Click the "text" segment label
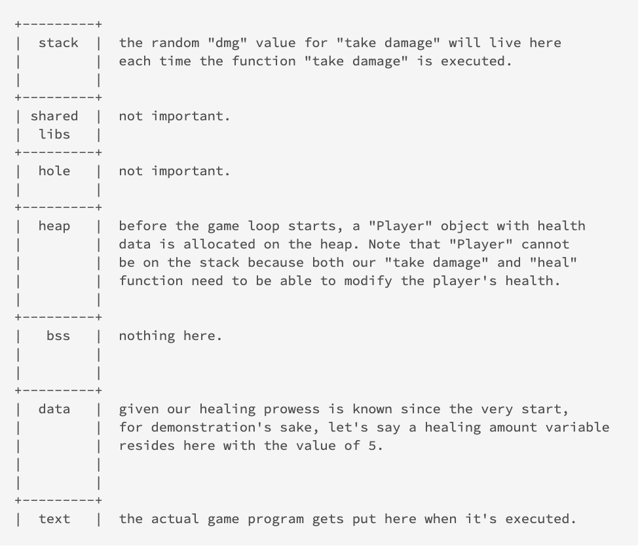Image resolution: width=638 pixels, height=548 pixels. coord(54,519)
